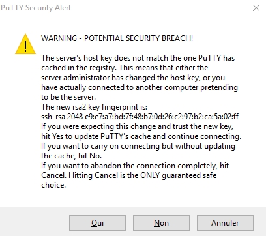Close the PuTTY Security Alert dialog
The height and width of the screenshot is (236, 266).
[x=256, y=8]
